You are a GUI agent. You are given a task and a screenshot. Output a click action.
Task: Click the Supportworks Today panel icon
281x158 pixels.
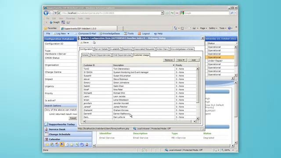pyautogui.click(x=47, y=124)
